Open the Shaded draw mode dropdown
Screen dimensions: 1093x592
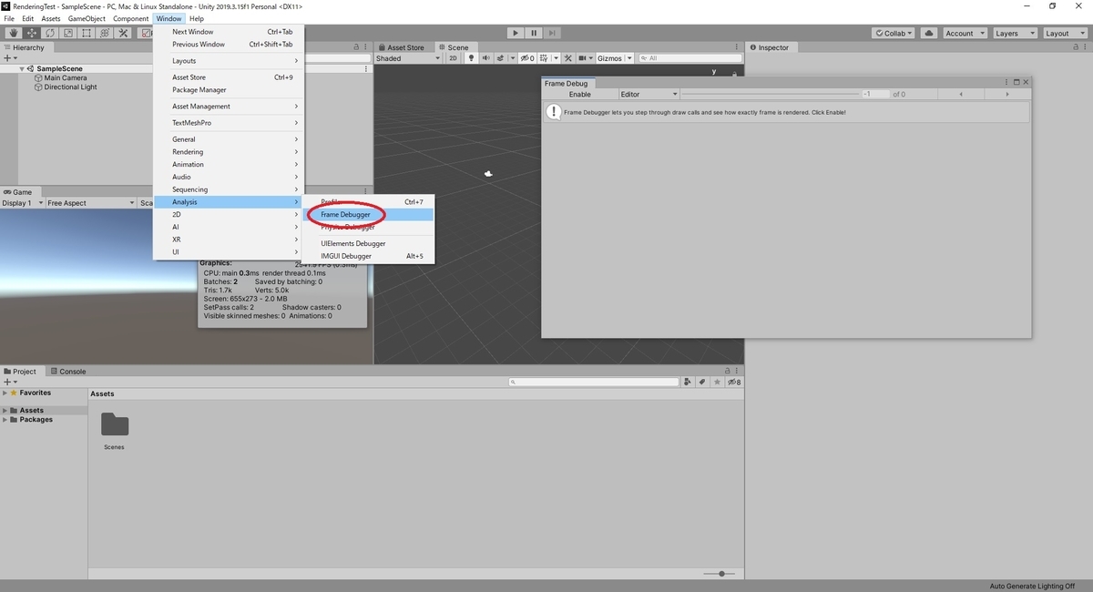tap(407, 57)
